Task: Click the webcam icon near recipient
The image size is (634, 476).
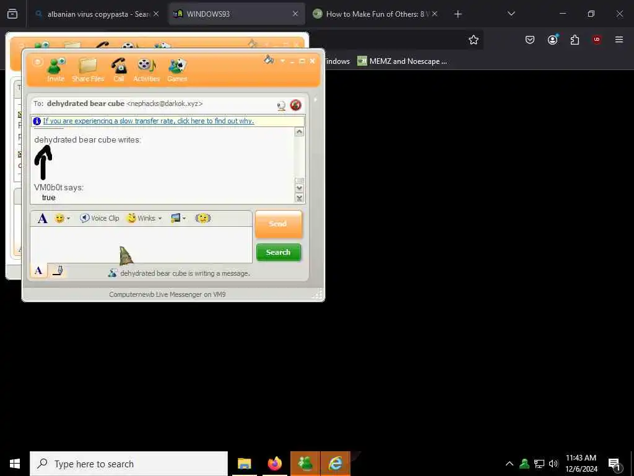Action: [x=282, y=106]
